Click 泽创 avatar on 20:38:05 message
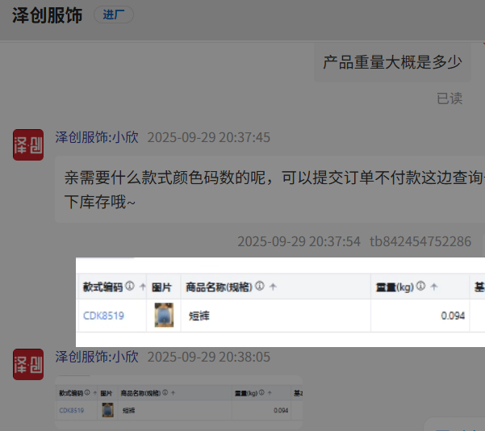Screen dimensions: 485x431 [28, 364]
